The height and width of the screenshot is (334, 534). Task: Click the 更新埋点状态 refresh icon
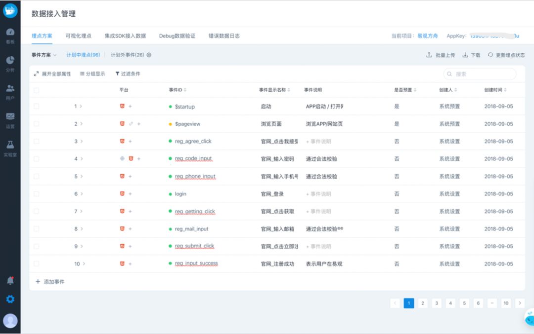[x=491, y=55]
